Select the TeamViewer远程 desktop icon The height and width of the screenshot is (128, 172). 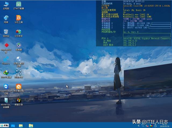[x=6, y=89]
